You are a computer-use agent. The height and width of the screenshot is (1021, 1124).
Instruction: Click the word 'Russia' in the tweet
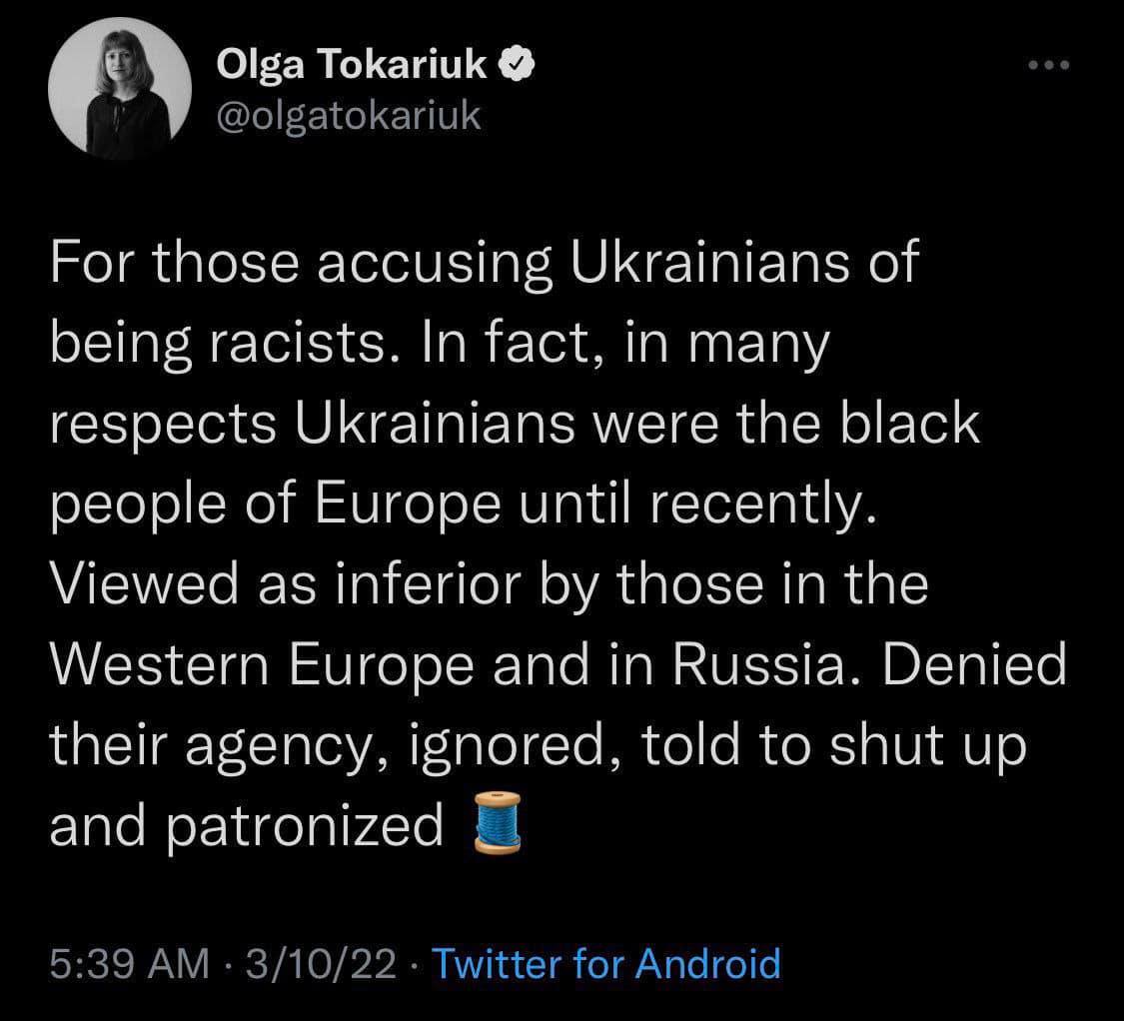tap(759, 664)
